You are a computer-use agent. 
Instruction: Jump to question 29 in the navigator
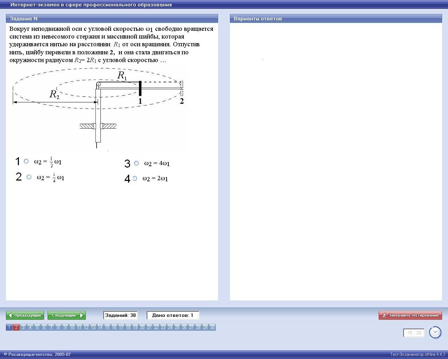[205, 327]
